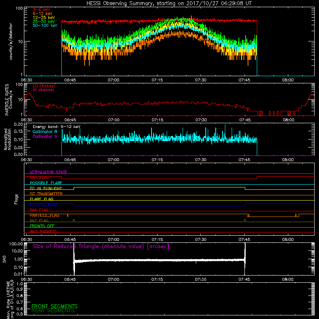Click the REAR SEGMENTS legend label
This screenshot has height=319, width=319.
pyautogui.click(x=53, y=311)
